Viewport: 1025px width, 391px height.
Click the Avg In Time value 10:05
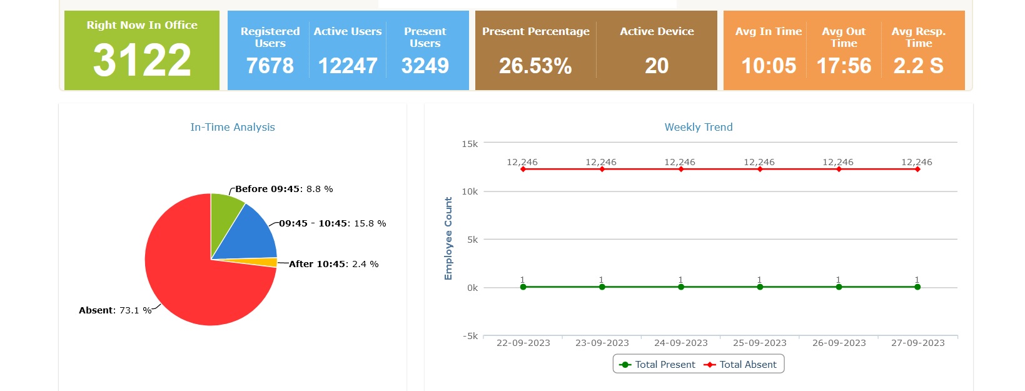coord(769,66)
